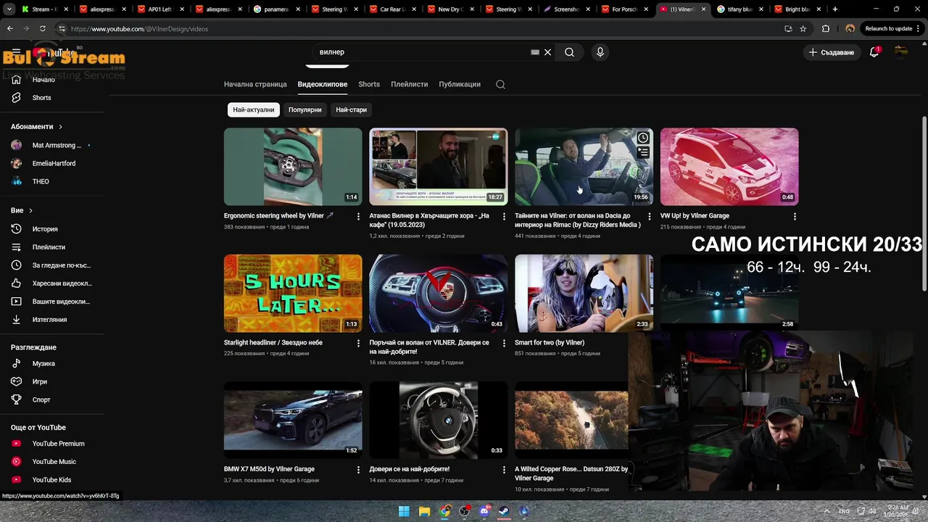The width and height of the screenshot is (928, 522).
Task: Select Най-стари sort chip
Action: tap(352, 109)
